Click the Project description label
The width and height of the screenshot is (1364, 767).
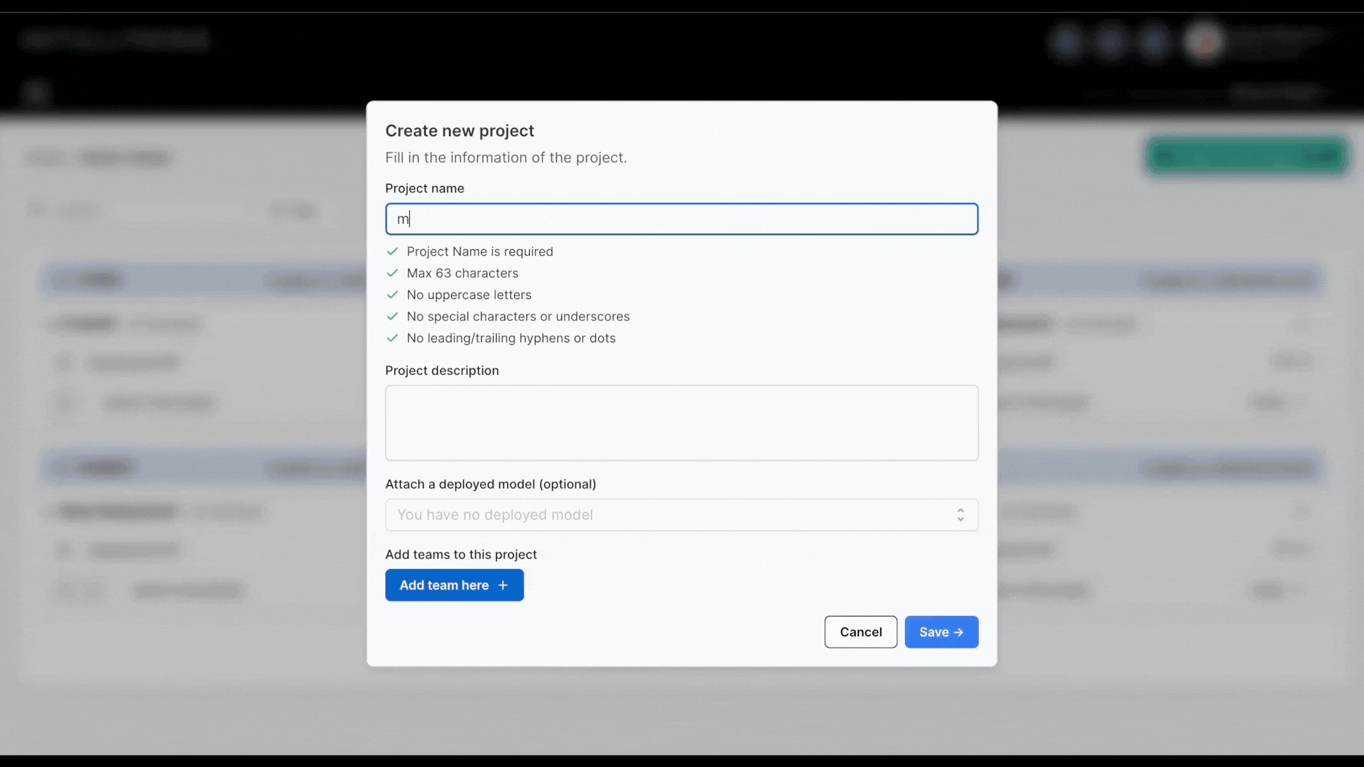click(441, 371)
